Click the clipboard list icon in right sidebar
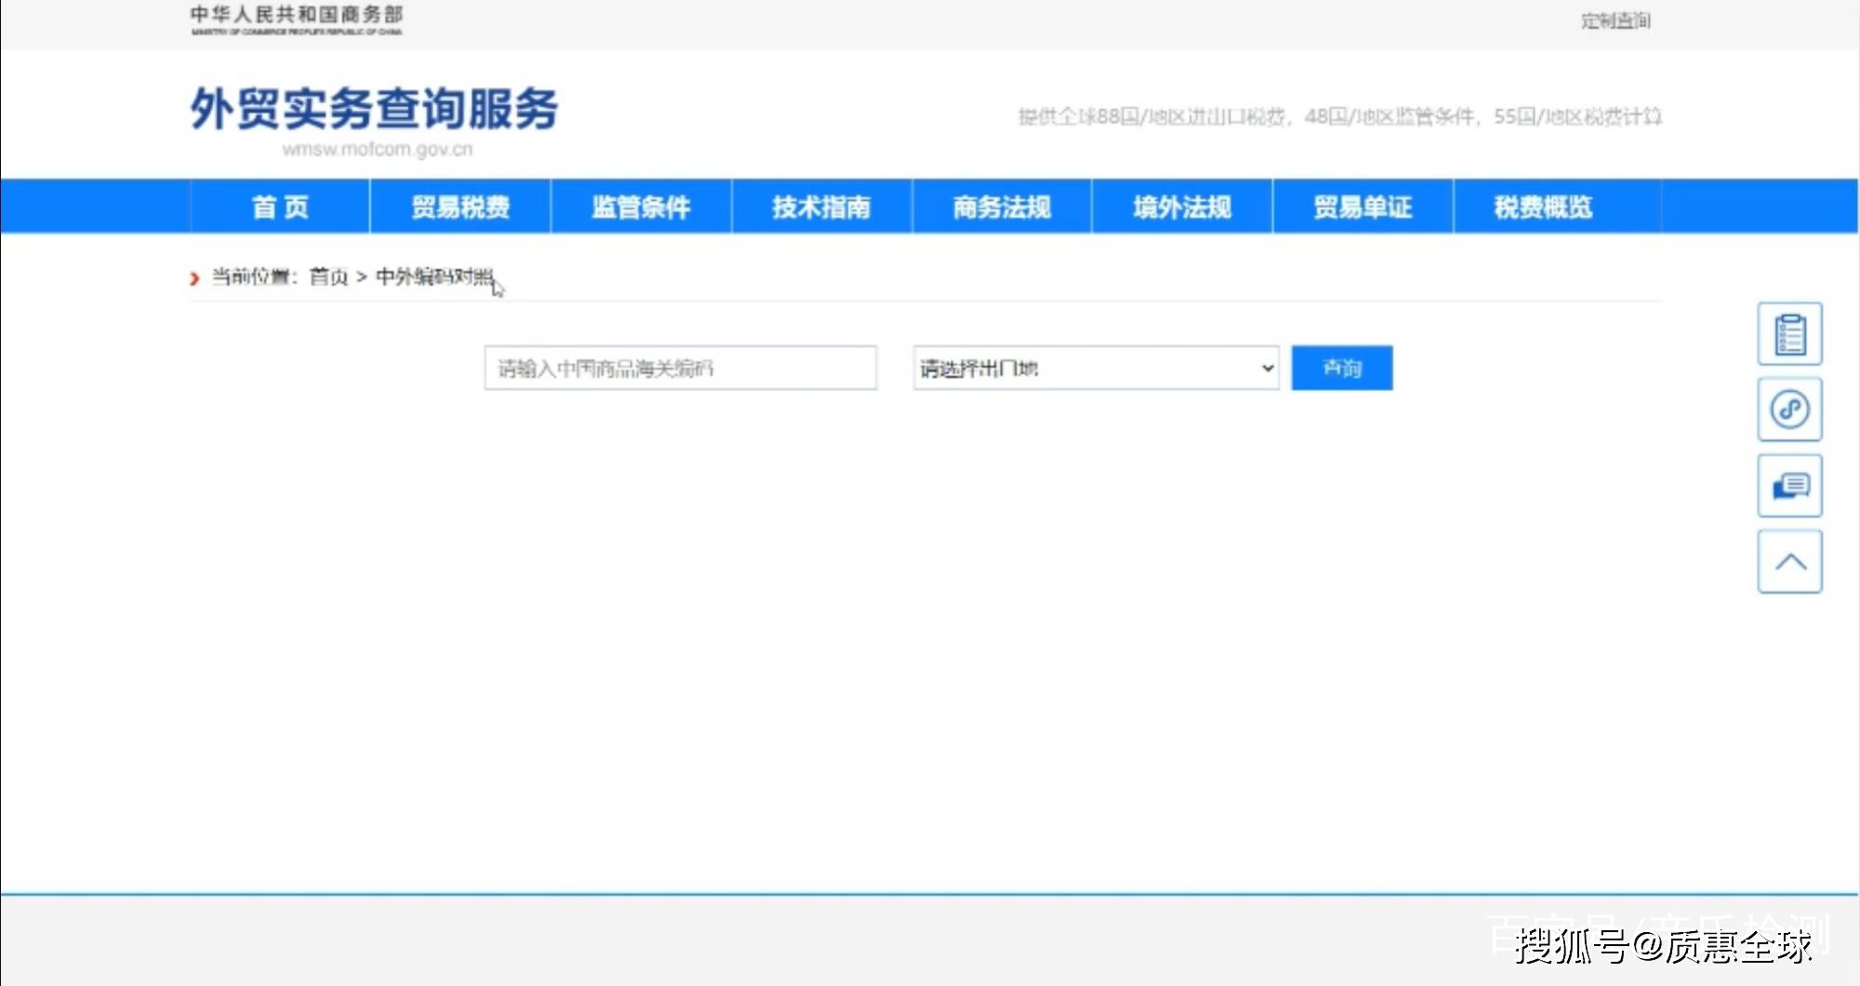1860x986 pixels. [x=1789, y=335]
